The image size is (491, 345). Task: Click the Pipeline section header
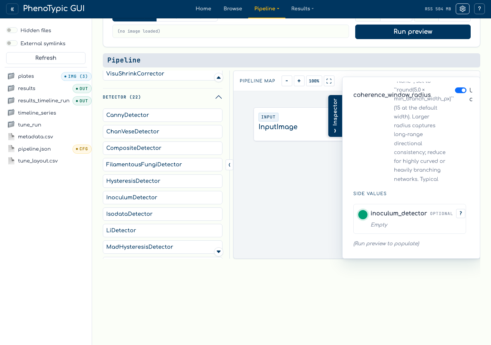point(292,60)
